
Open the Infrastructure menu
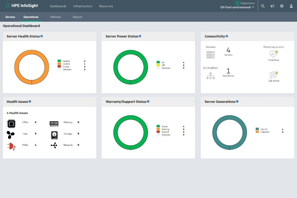tap(83, 6)
